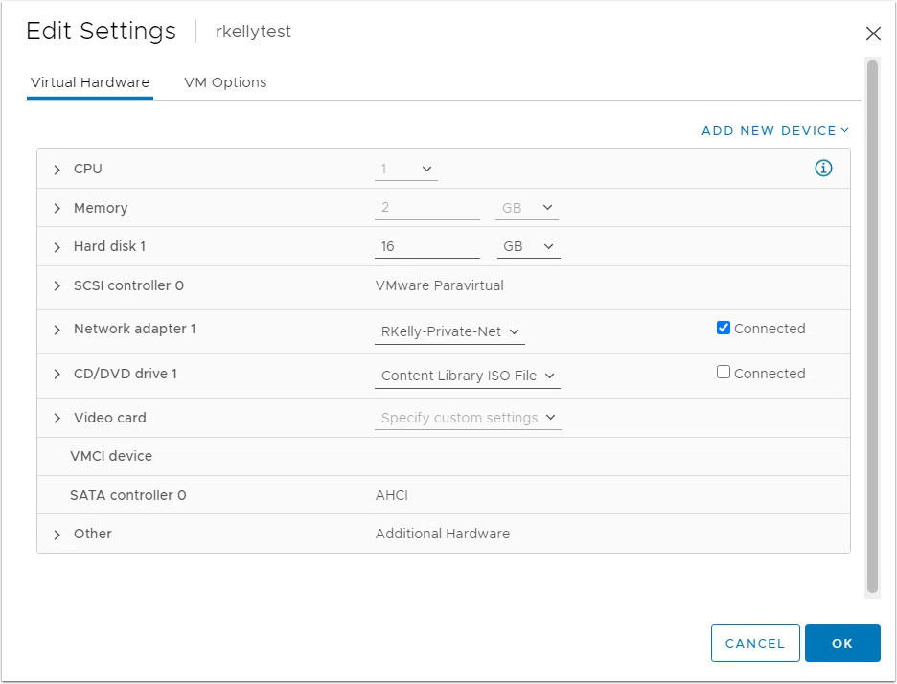Click the CPU info icon

click(x=823, y=169)
